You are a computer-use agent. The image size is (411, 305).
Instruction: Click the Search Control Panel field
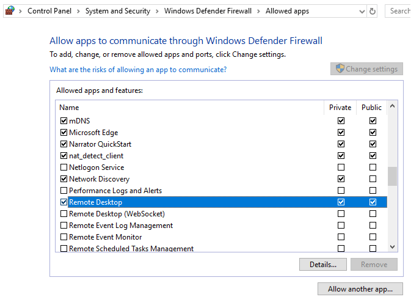[x=398, y=11]
